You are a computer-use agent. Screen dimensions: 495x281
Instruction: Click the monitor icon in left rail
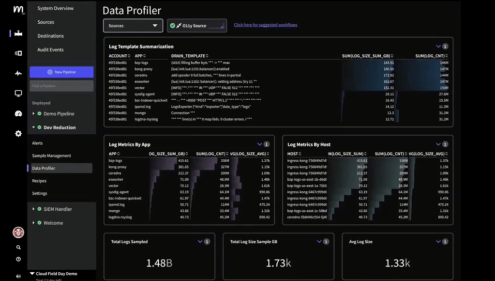click(x=18, y=94)
